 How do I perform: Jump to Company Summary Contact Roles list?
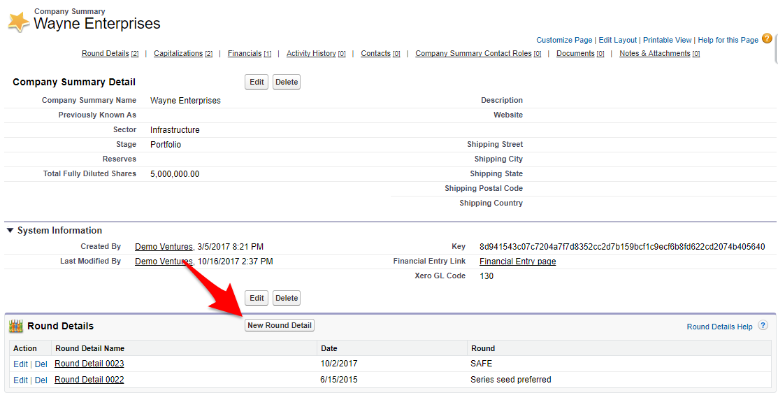click(478, 54)
